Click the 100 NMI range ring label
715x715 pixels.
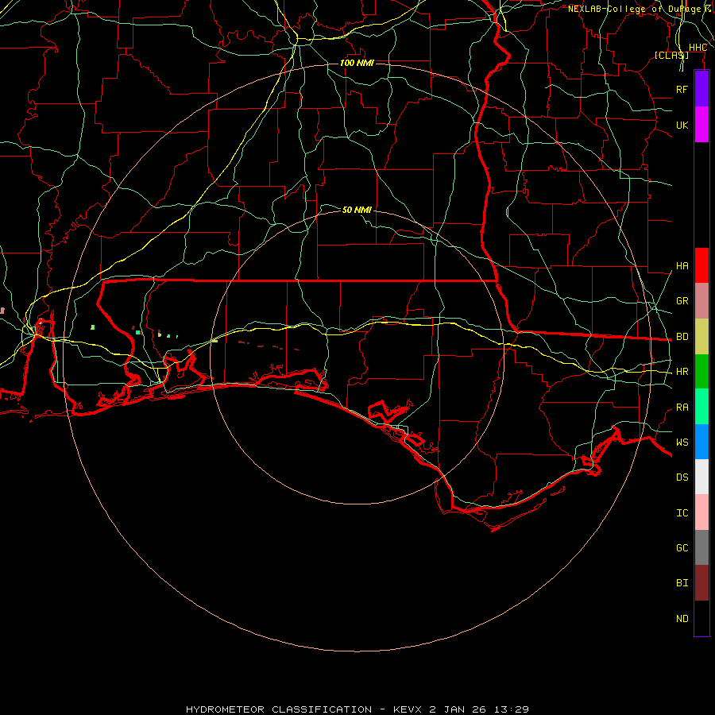(x=357, y=63)
